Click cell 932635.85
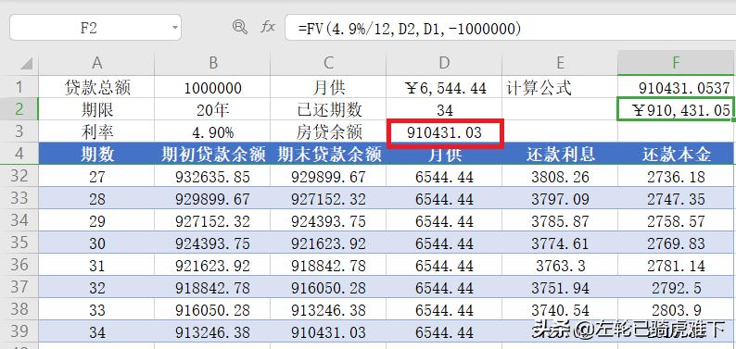The height and width of the screenshot is (349, 736). pyautogui.click(x=212, y=176)
